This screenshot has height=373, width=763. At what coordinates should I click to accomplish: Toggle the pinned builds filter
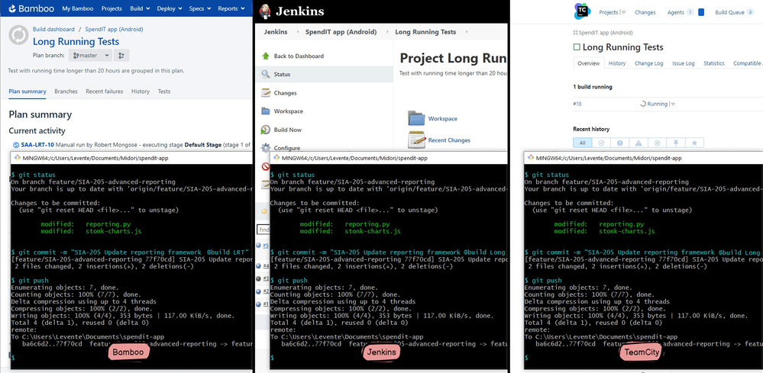676,143
